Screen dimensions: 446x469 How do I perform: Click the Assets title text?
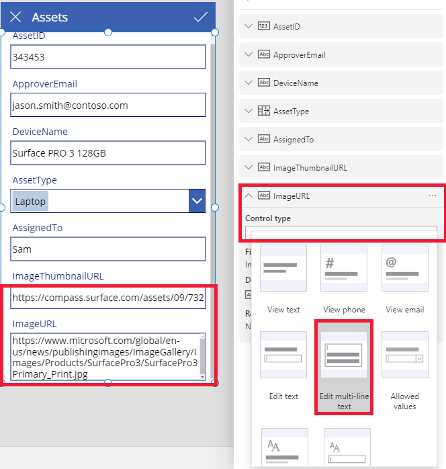pyautogui.click(x=50, y=17)
